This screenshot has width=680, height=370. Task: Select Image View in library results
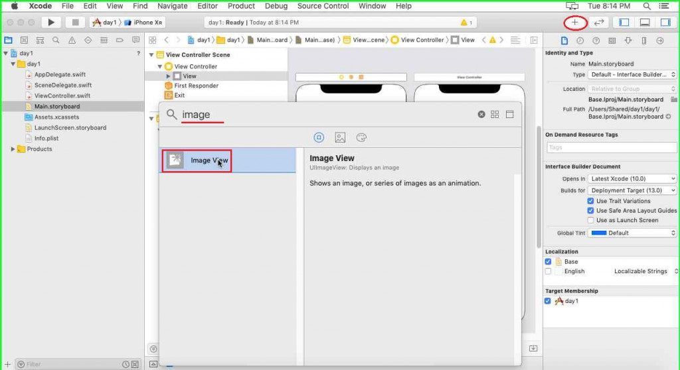(x=228, y=160)
